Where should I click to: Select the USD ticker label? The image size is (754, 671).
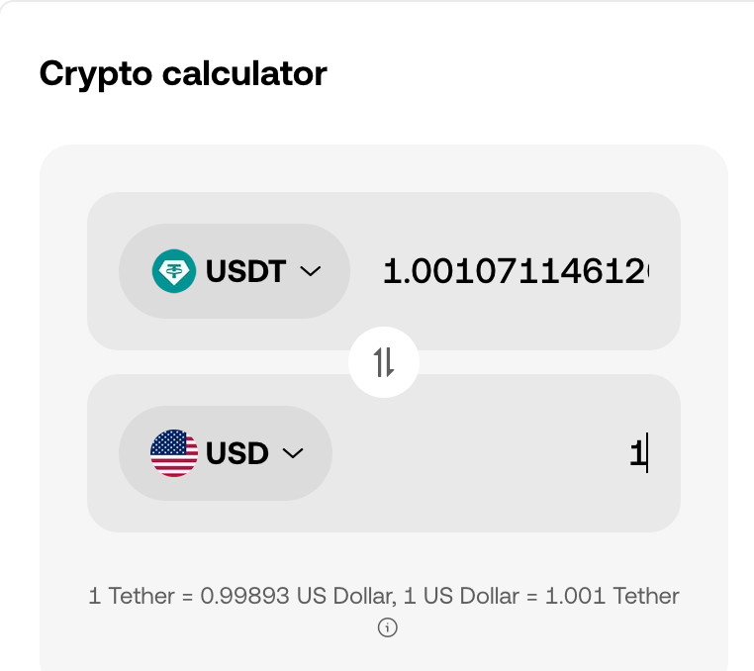pyautogui.click(x=237, y=452)
